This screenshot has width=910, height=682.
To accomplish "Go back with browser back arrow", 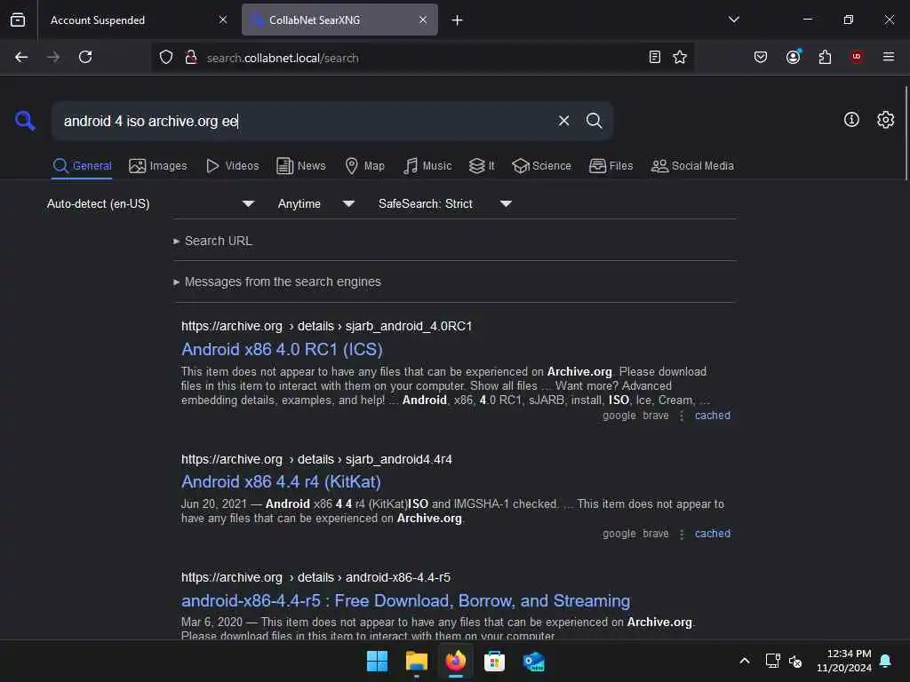I will coord(21,57).
